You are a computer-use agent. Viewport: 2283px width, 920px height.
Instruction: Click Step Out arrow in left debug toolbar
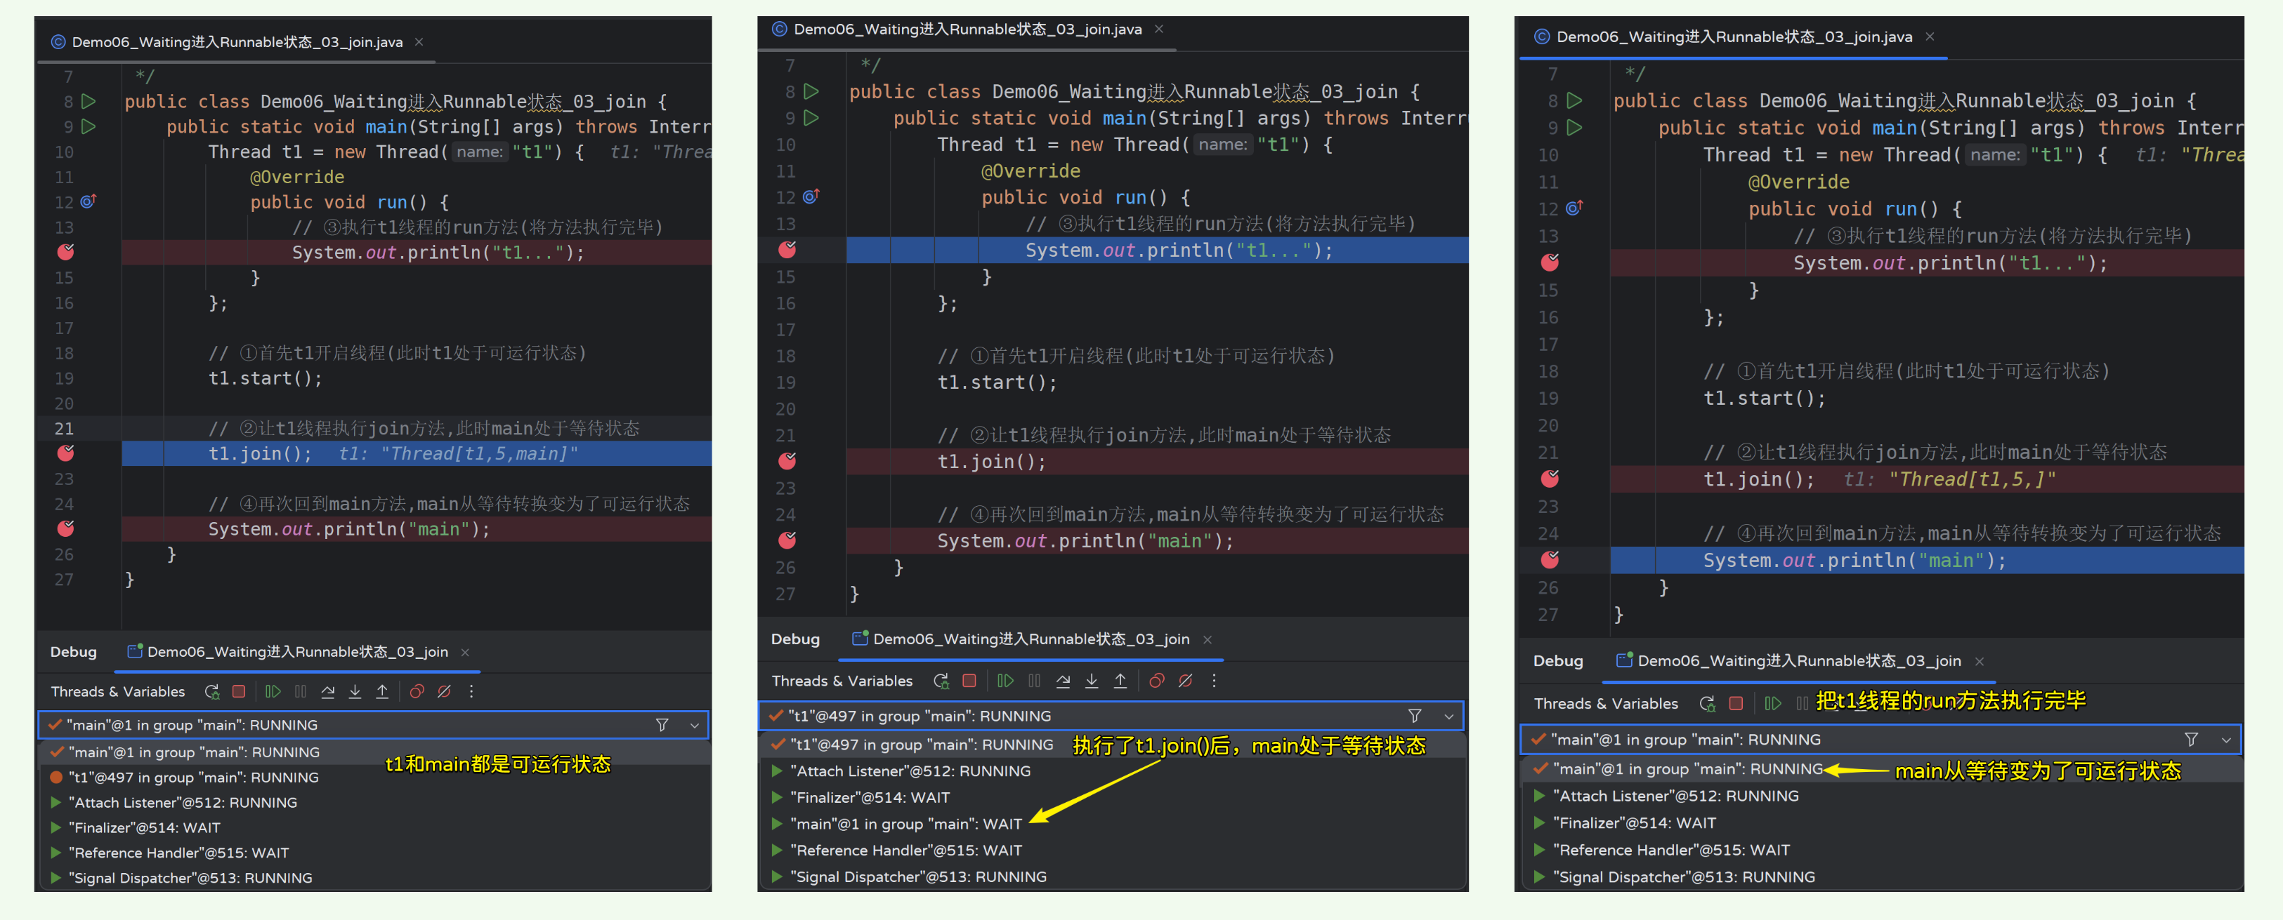click(x=382, y=691)
